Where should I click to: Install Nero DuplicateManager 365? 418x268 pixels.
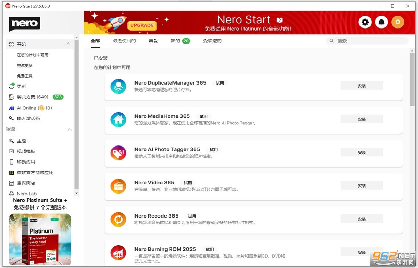(362, 86)
